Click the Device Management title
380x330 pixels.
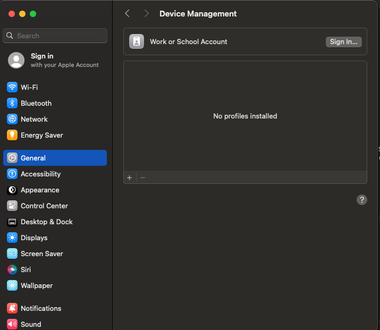point(198,14)
